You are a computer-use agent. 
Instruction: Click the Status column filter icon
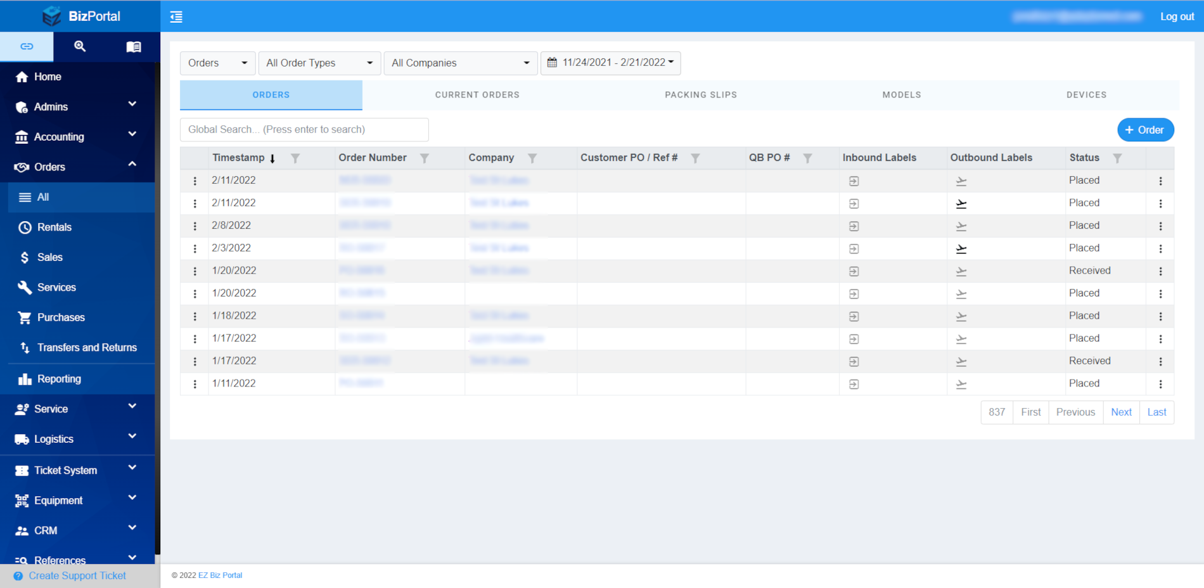[x=1117, y=158]
